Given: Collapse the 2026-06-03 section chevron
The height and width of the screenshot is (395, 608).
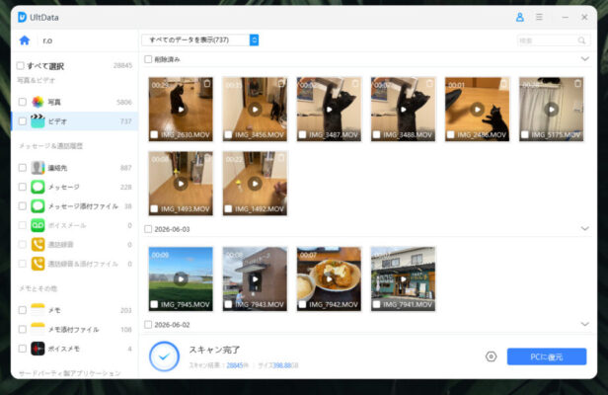Looking at the screenshot, I should (584, 228).
